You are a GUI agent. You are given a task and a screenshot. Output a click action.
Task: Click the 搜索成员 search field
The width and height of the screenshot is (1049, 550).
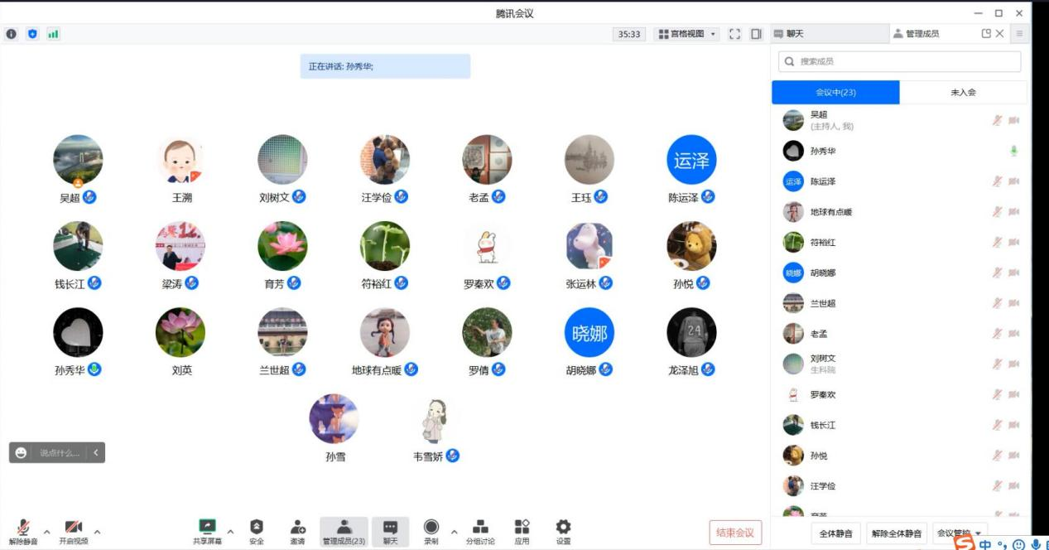click(899, 61)
